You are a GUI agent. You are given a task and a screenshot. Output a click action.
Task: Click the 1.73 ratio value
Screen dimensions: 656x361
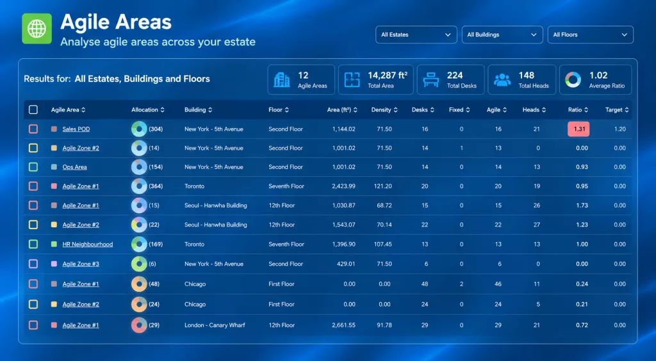582,205
